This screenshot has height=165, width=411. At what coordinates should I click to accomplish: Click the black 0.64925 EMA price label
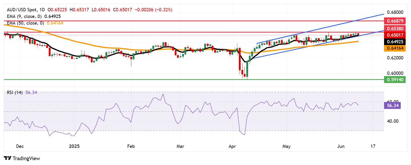395,42
